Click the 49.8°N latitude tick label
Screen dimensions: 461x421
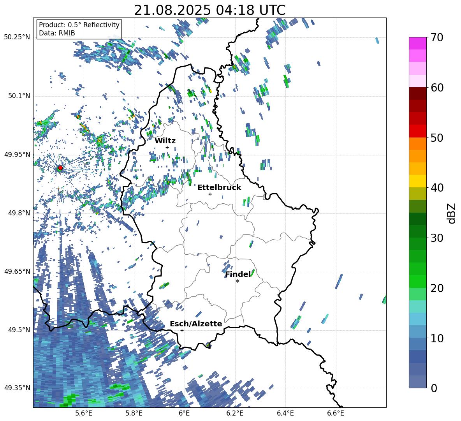[19, 213]
